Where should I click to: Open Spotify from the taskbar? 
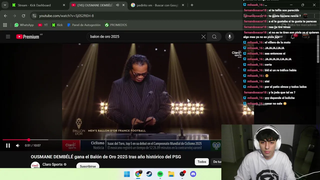click(160, 174)
